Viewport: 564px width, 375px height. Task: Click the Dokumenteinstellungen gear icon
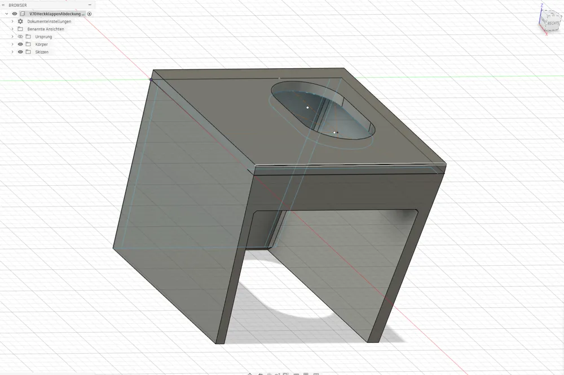coord(20,21)
